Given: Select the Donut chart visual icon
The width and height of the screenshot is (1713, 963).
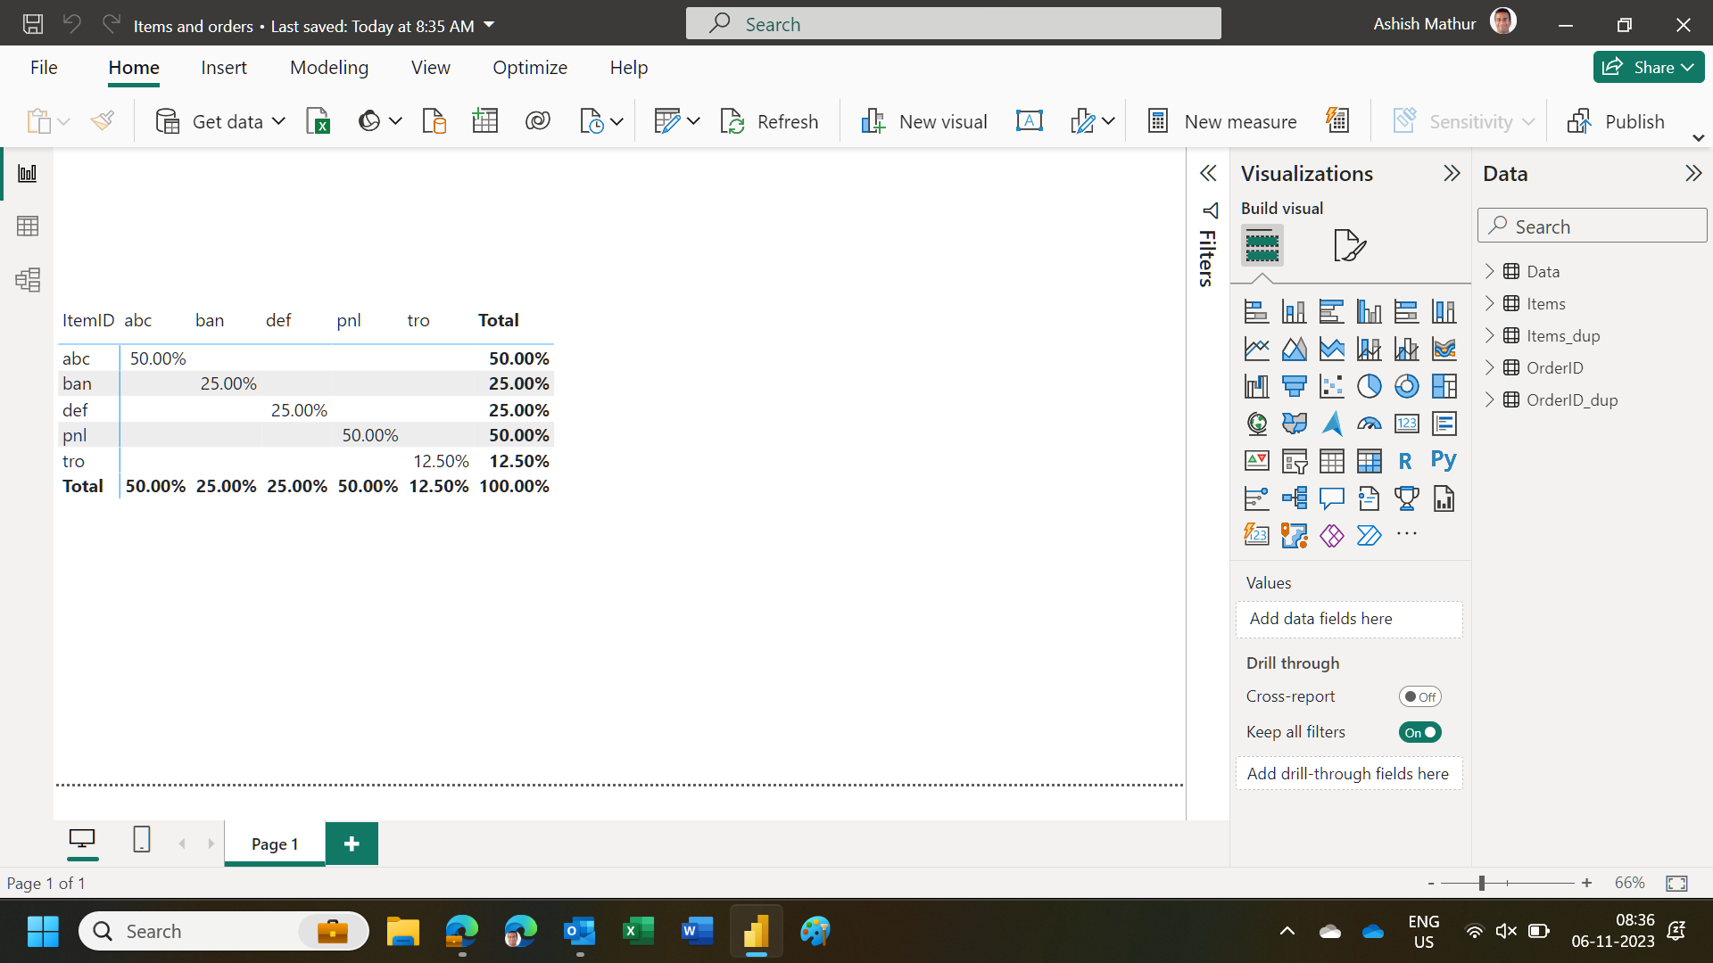Looking at the screenshot, I should point(1406,386).
